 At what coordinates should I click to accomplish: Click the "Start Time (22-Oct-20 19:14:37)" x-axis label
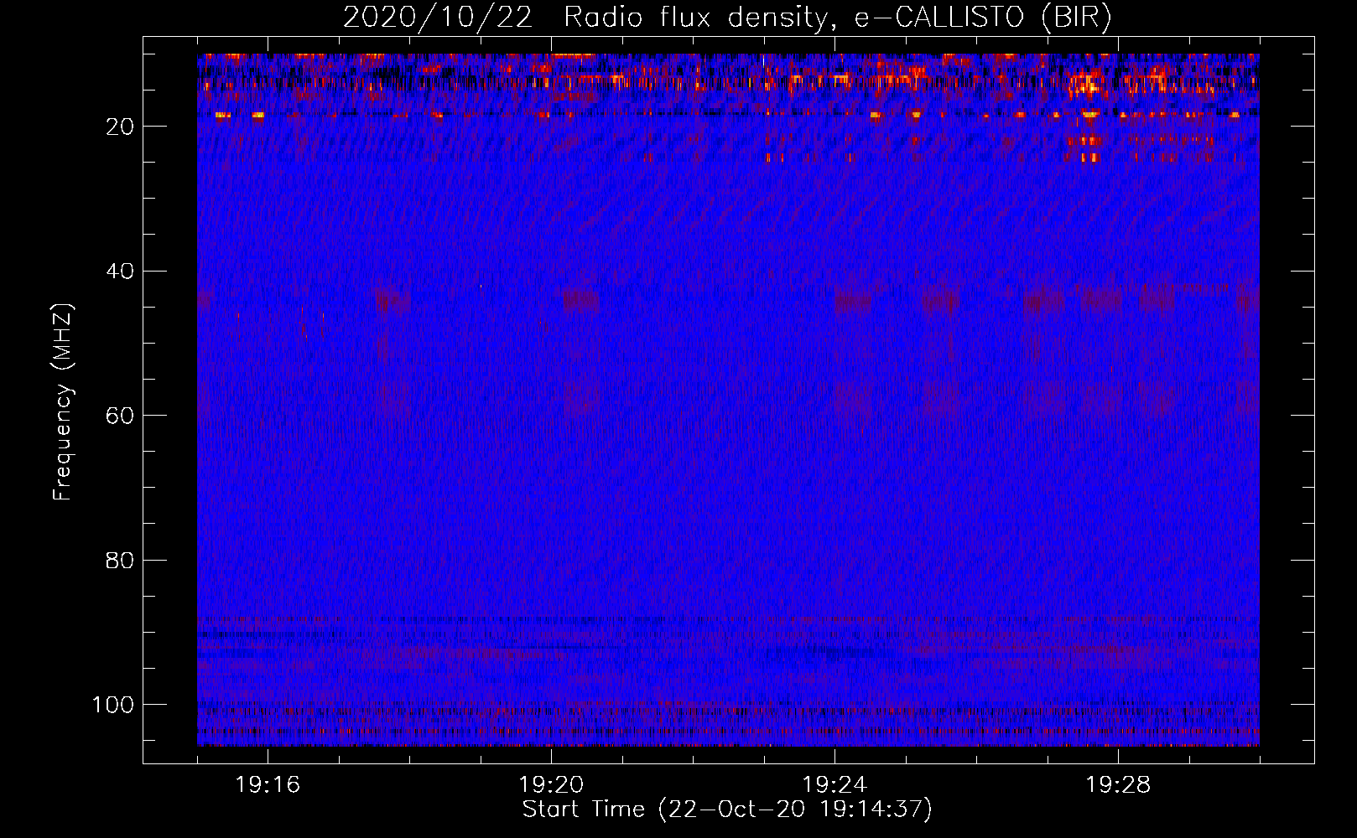pos(727,810)
